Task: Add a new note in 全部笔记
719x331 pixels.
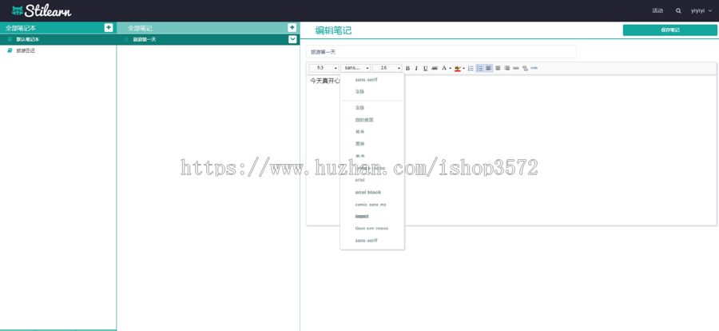Action: [x=292, y=27]
